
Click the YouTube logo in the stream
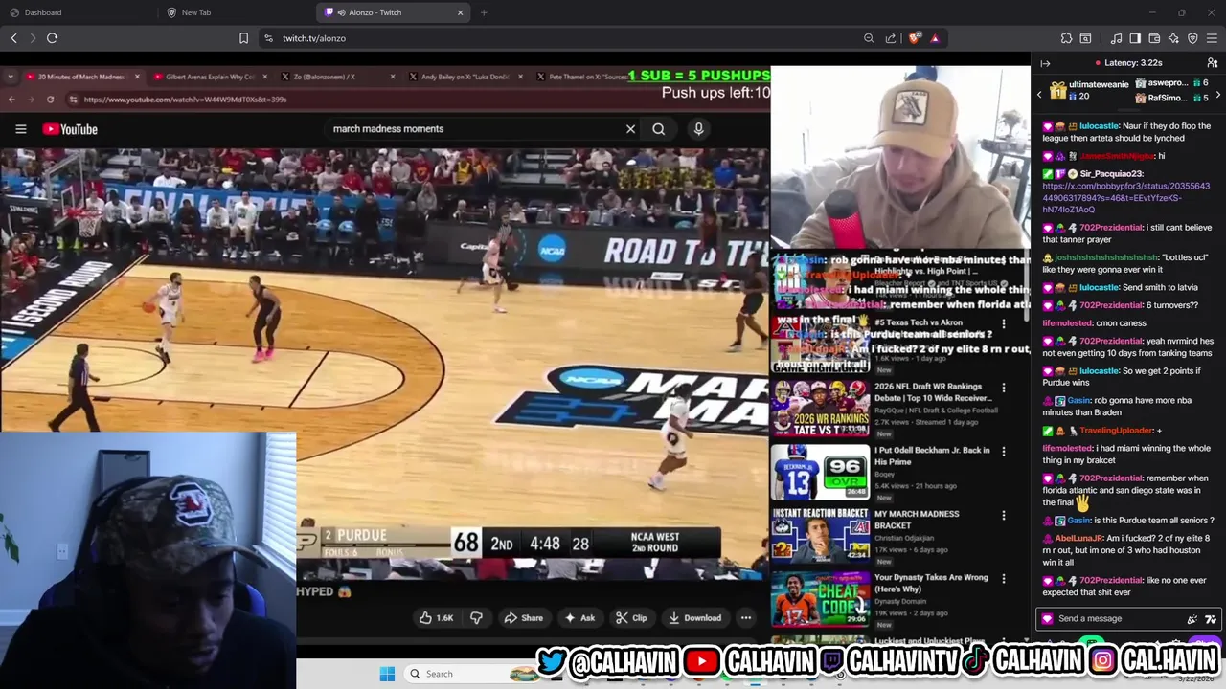70,129
